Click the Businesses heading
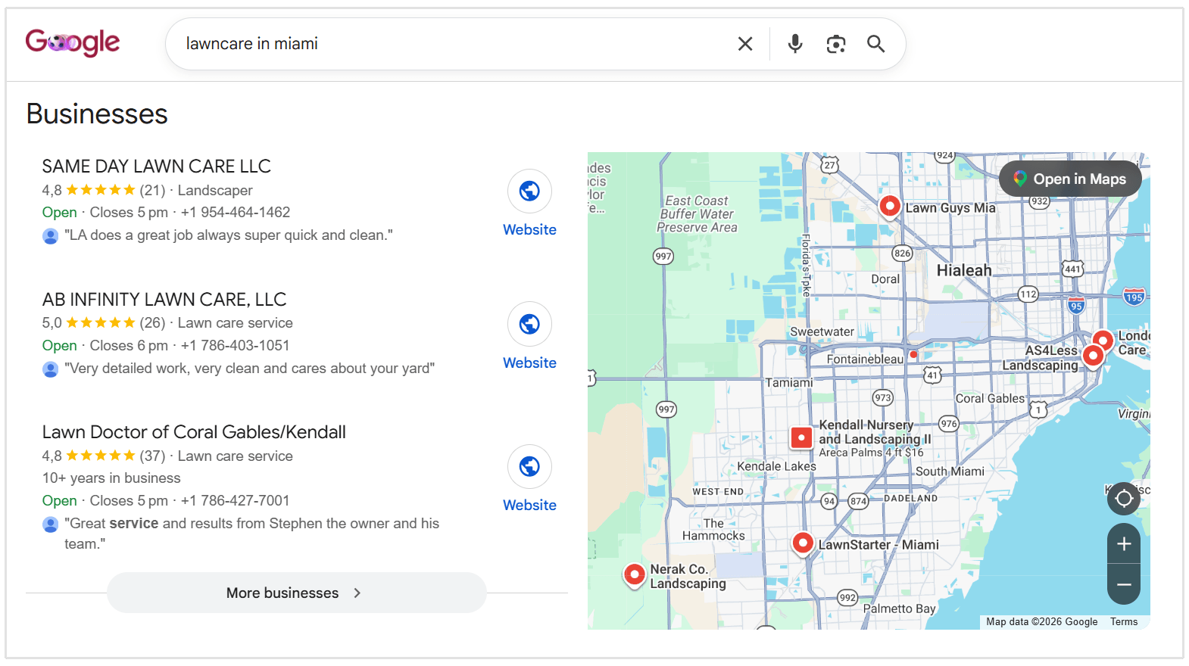The height and width of the screenshot is (666, 1189). [97, 114]
